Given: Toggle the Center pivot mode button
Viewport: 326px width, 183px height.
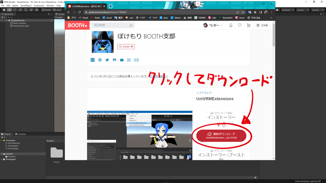Looking at the screenshot, I should tap(46, 10).
